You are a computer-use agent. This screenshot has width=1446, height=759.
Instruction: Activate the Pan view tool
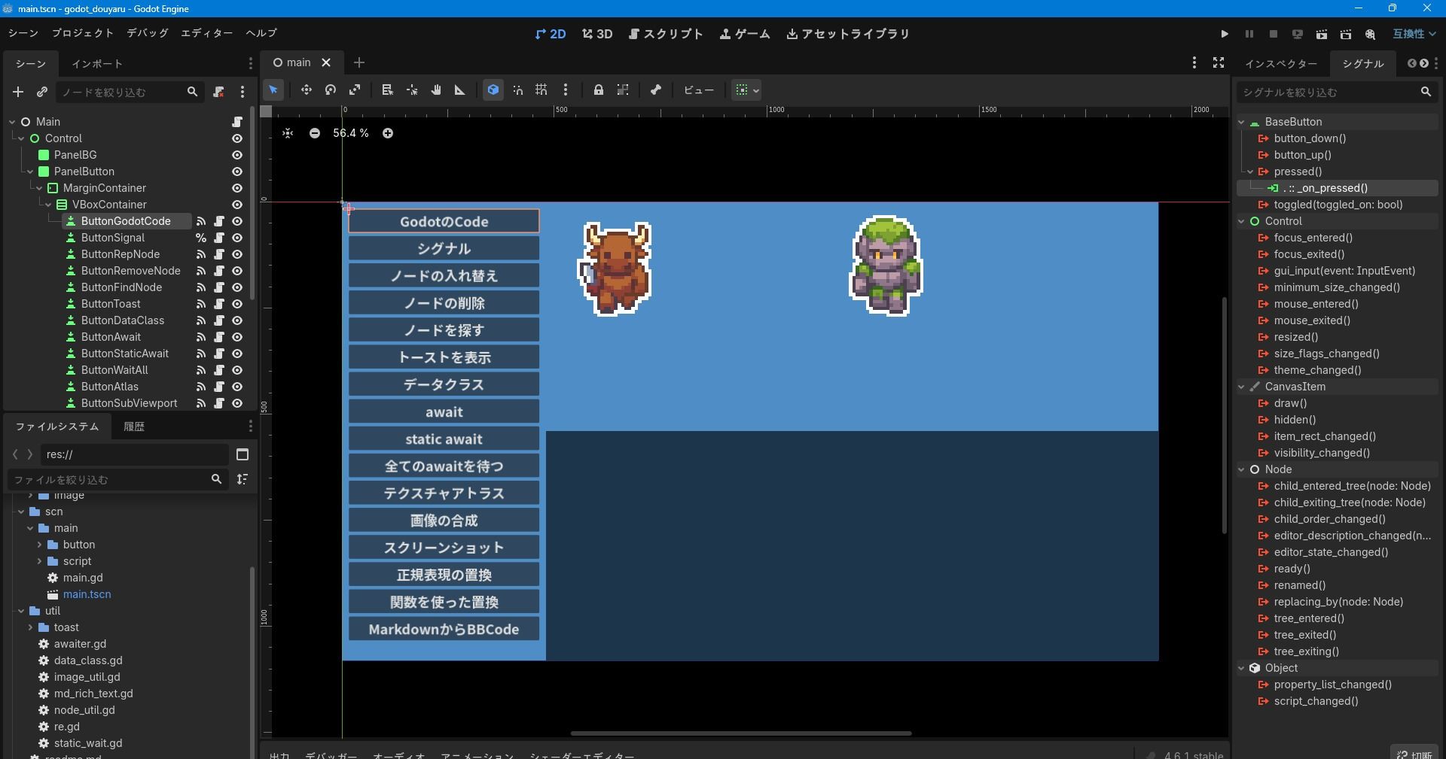pos(435,90)
